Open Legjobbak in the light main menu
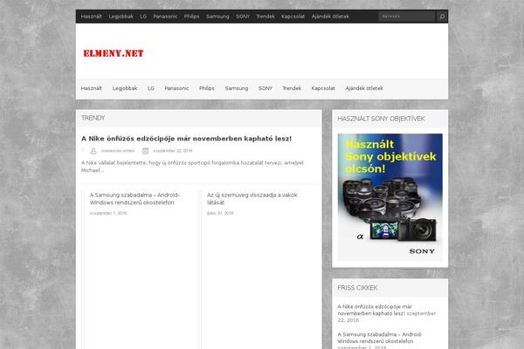Viewport: 524px width, 349px height. pos(125,88)
